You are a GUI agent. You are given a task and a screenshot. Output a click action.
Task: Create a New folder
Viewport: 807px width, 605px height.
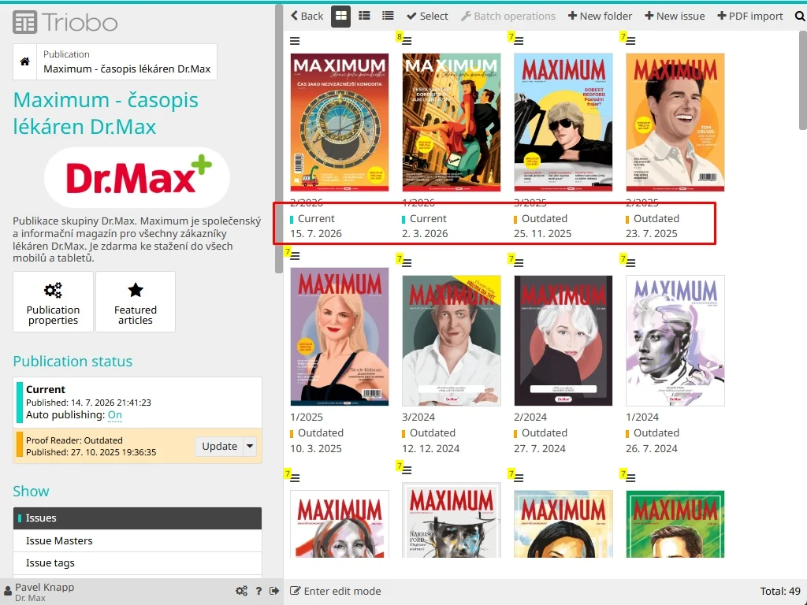600,16
